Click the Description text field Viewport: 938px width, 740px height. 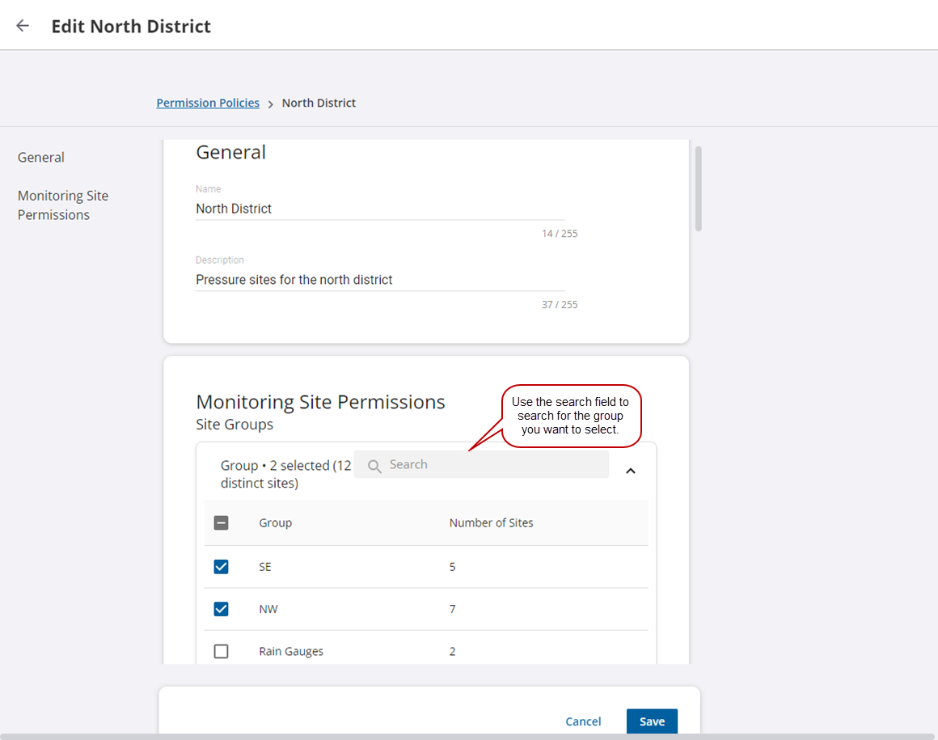click(x=379, y=280)
